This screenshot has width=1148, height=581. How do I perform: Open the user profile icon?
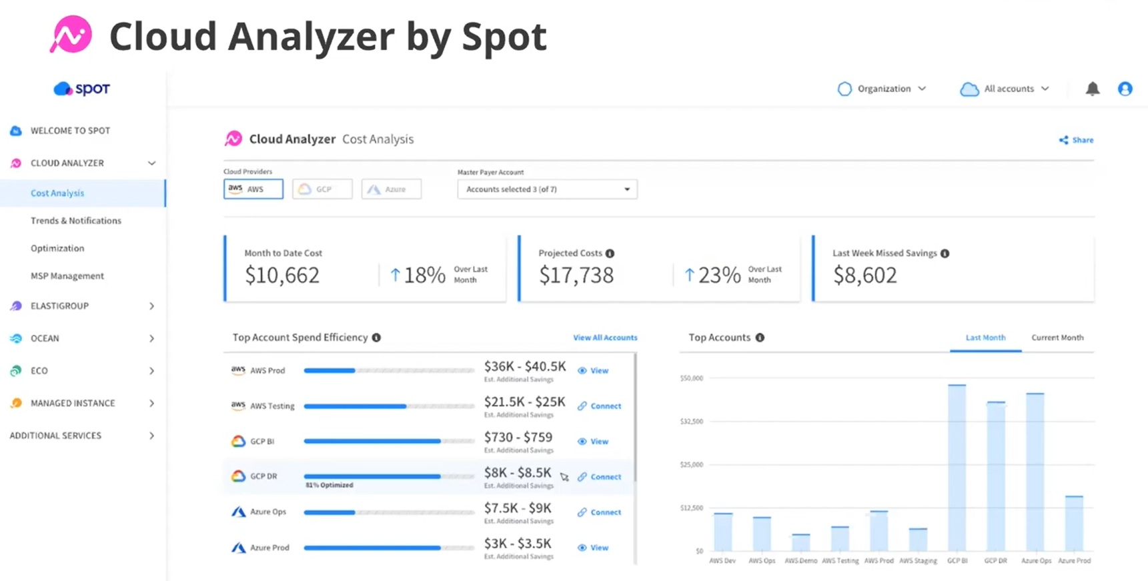coord(1125,89)
